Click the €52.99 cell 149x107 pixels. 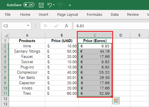tap(95, 93)
